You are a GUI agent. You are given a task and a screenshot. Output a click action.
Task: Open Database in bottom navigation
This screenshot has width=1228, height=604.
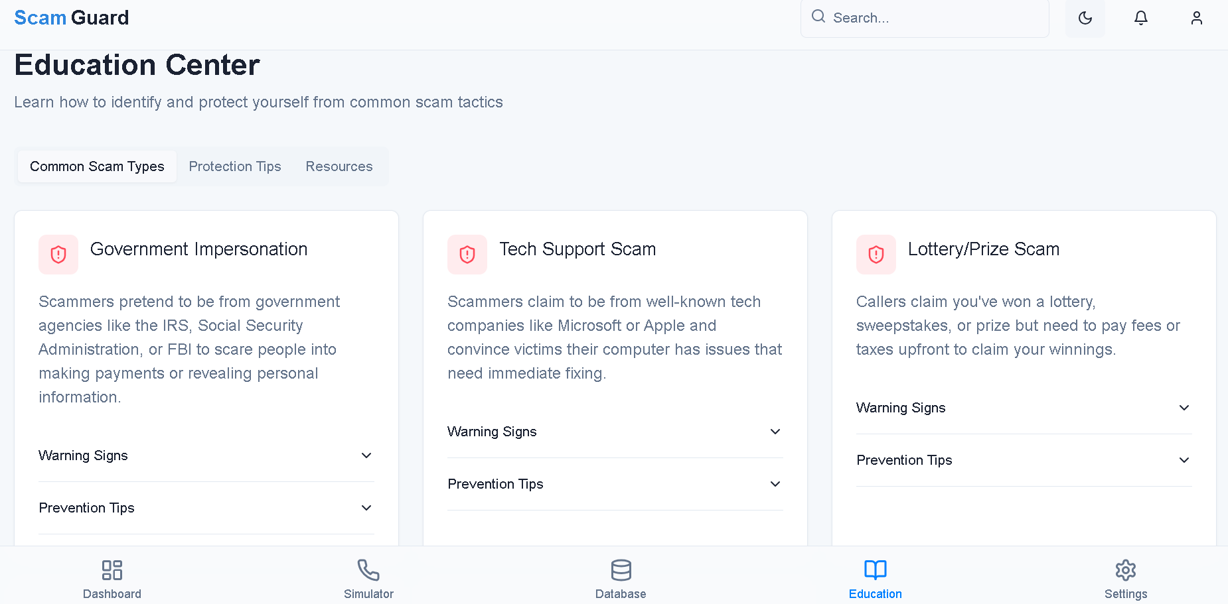621,578
